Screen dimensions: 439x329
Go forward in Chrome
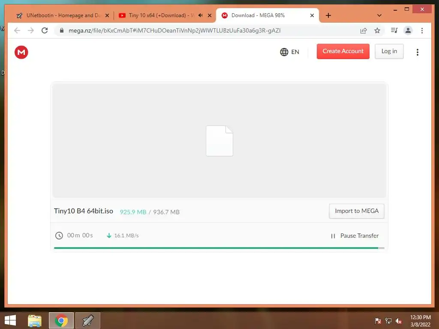(31, 30)
